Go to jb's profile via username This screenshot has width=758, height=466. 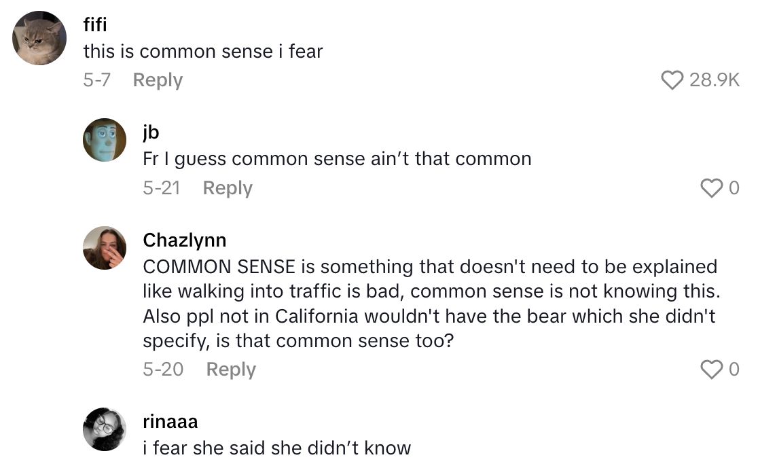[151, 132]
